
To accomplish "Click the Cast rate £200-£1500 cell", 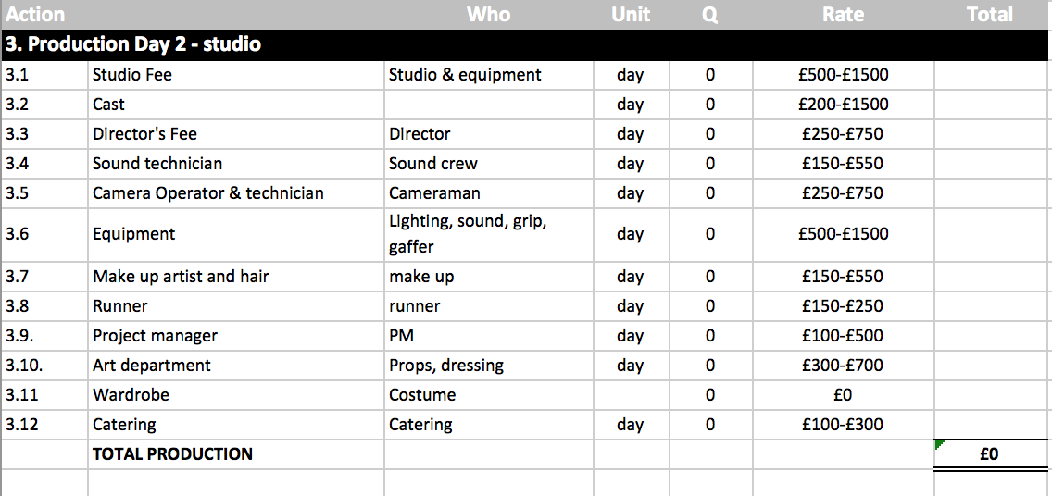I will pyautogui.click(x=844, y=105).
